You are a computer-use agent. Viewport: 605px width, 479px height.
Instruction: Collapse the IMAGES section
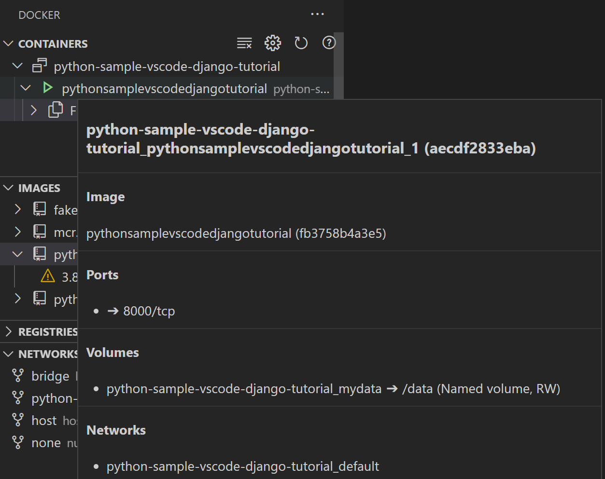(8, 188)
